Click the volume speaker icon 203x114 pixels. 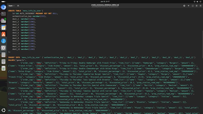click(x=197, y=2)
